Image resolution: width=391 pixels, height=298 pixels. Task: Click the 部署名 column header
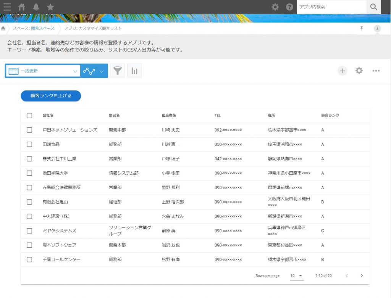point(114,115)
